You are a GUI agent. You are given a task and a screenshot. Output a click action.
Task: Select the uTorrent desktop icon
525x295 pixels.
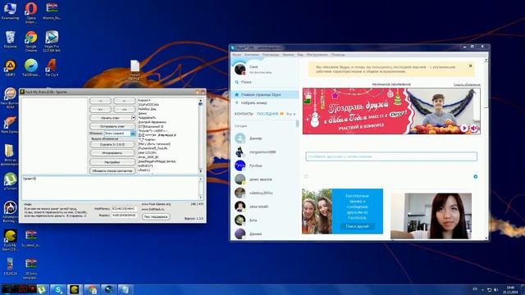click(11, 182)
